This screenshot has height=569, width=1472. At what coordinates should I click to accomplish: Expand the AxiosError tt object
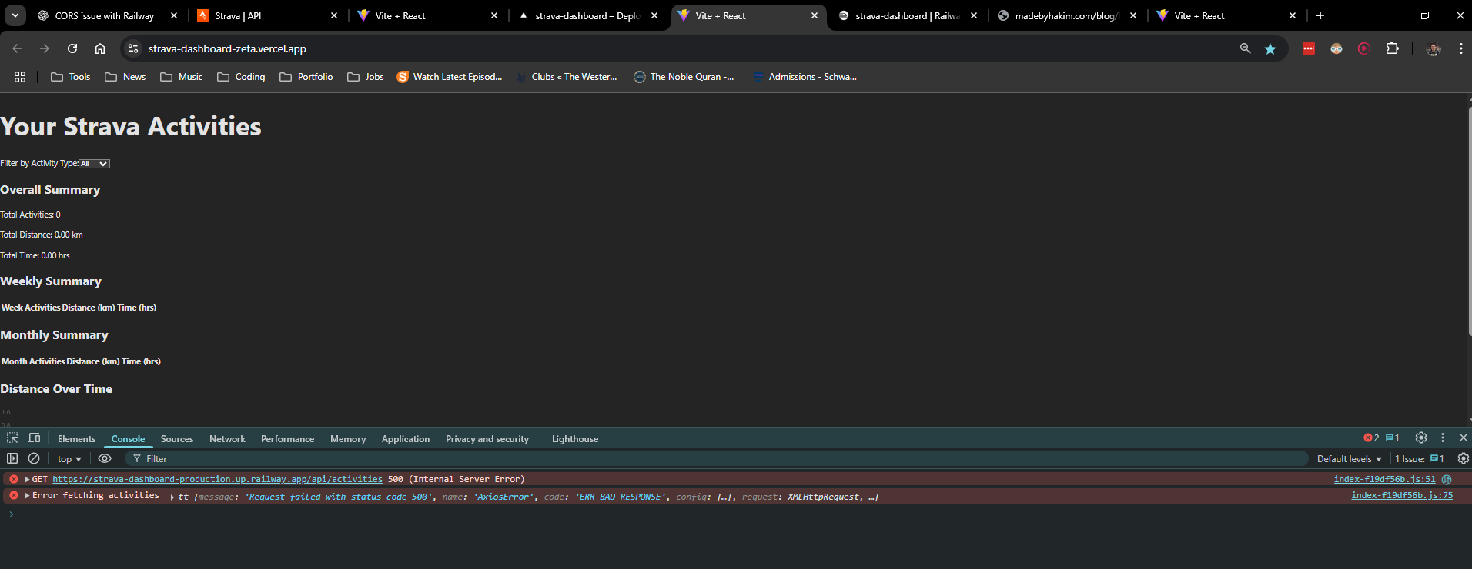pos(172,497)
